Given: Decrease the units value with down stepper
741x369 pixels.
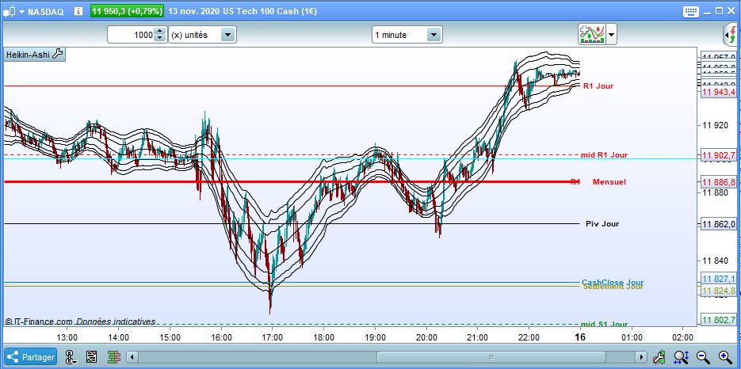Looking at the screenshot, I should [x=161, y=39].
